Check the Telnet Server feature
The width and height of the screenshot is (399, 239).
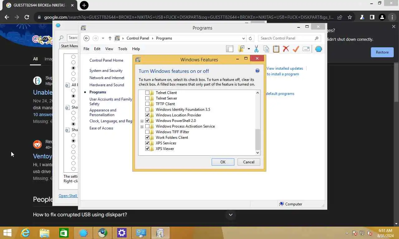point(147,98)
